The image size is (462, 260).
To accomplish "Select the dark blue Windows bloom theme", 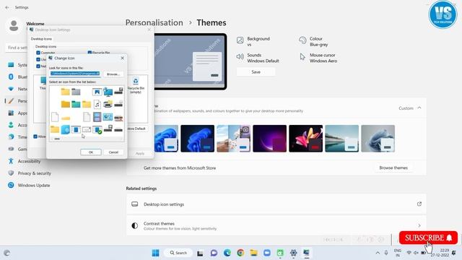I will 197,139.
